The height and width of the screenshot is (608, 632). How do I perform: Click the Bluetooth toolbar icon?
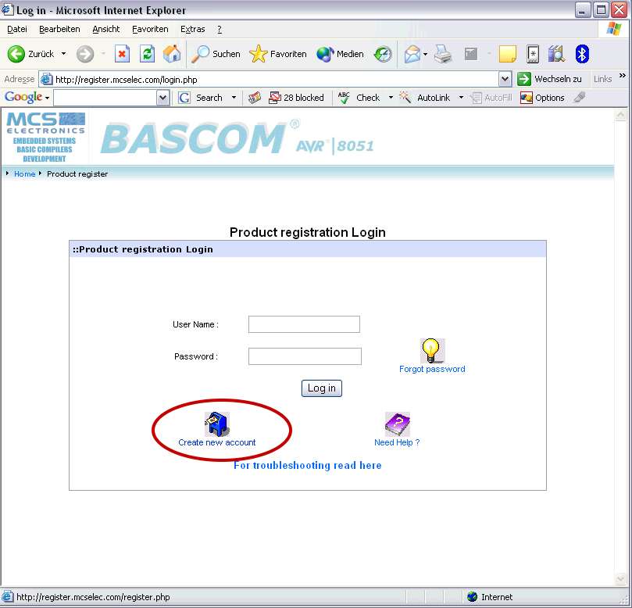tap(582, 54)
